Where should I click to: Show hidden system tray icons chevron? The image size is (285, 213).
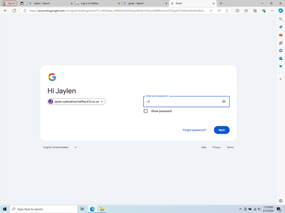click(x=241, y=209)
